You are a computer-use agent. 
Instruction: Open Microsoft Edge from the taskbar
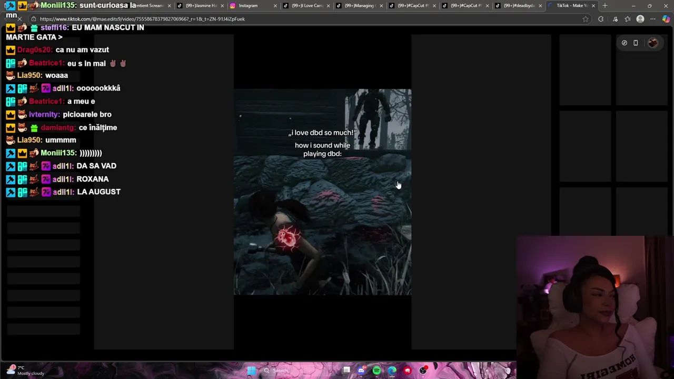click(x=392, y=371)
